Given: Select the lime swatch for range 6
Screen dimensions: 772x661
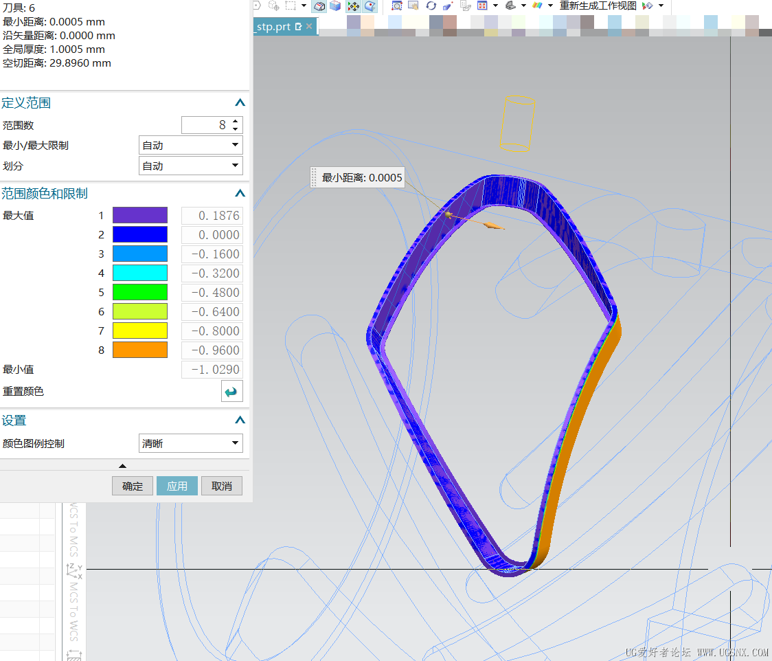Looking at the screenshot, I should (x=140, y=311).
